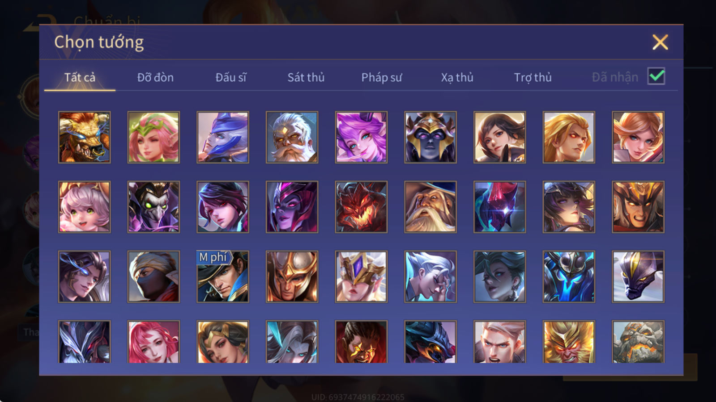Switch to the 'Đỡ đòn' tab
Screen dimensions: 716x402
155,77
